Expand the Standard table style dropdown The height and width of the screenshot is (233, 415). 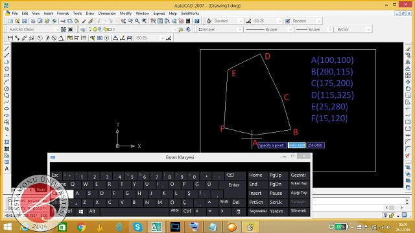pyautogui.click(x=307, y=21)
